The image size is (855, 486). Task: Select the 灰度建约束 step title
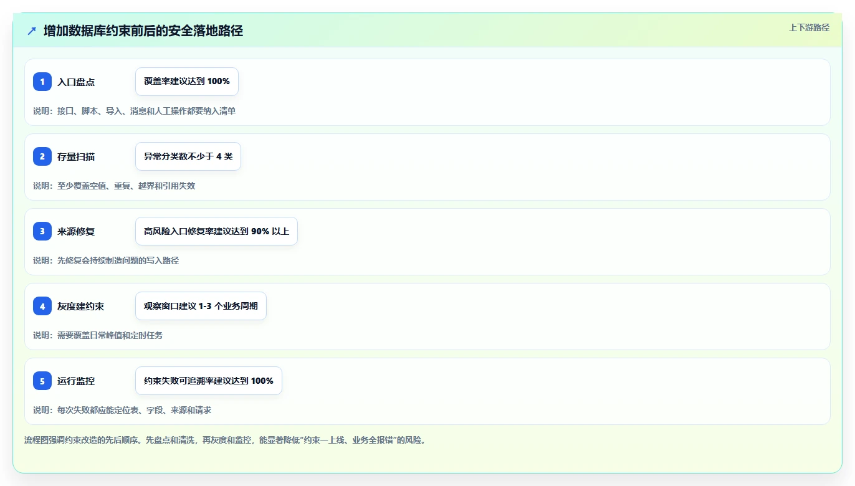[x=81, y=306]
